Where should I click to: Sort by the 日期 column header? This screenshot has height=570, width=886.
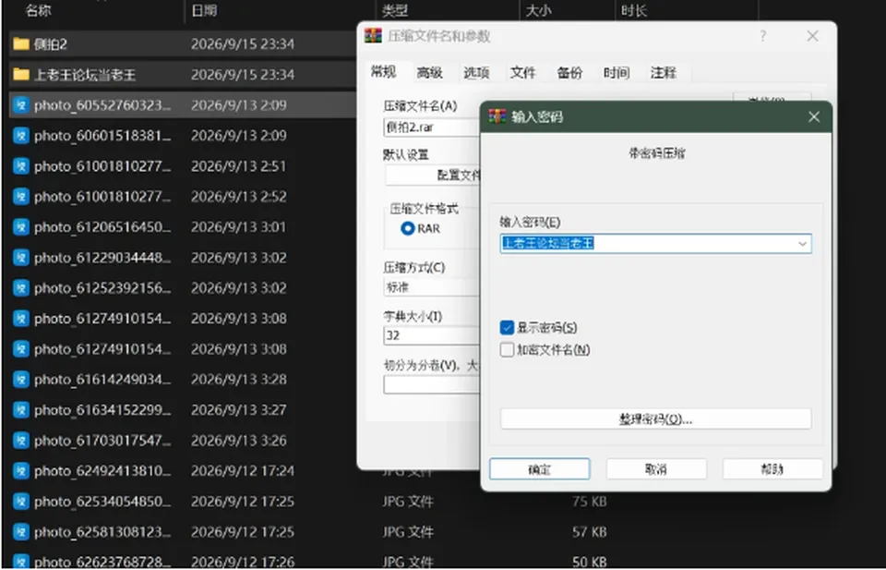[x=204, y=10]
